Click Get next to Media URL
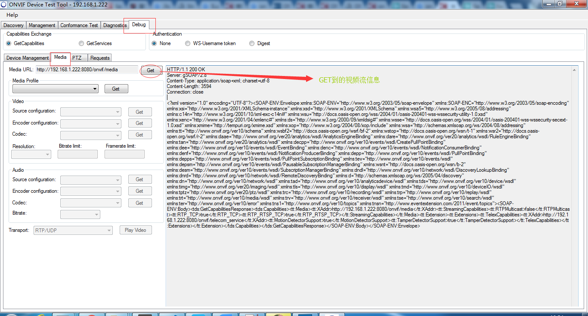588x316 pixels. tap(151, 70)
